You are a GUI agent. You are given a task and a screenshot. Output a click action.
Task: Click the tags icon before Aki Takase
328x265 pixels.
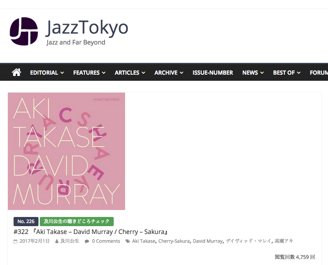pos(128,241)
